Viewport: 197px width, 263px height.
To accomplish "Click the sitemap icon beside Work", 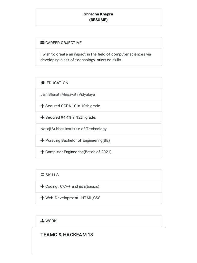I will click(42, 221).
